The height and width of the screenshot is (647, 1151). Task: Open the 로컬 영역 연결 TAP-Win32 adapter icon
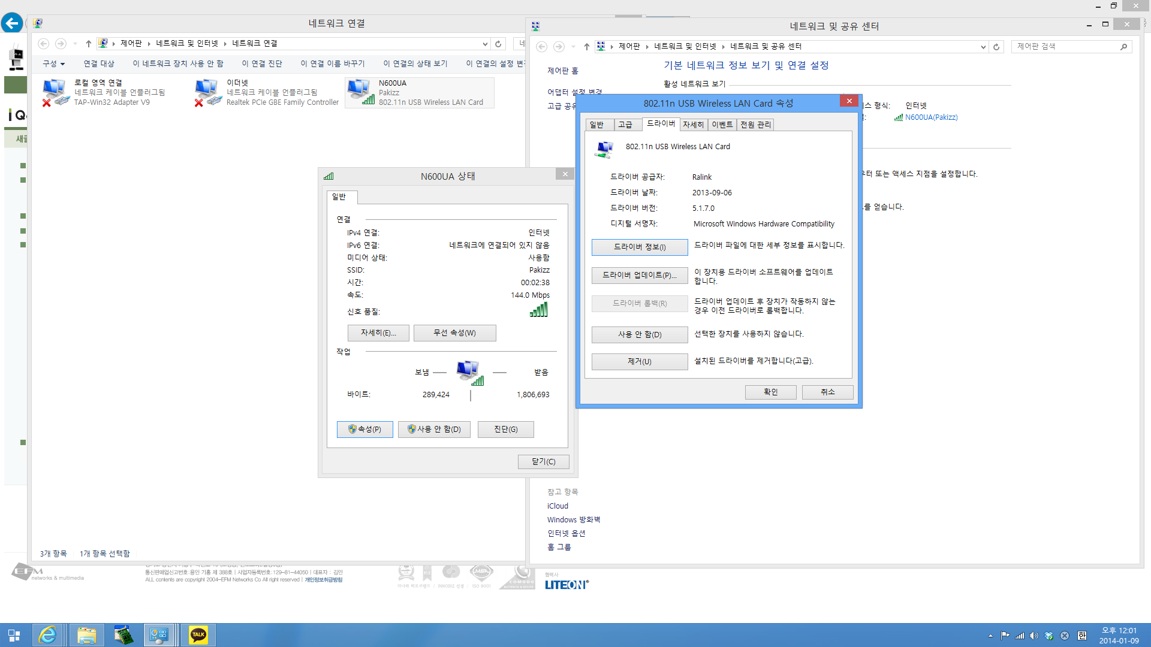coord(56,93)
